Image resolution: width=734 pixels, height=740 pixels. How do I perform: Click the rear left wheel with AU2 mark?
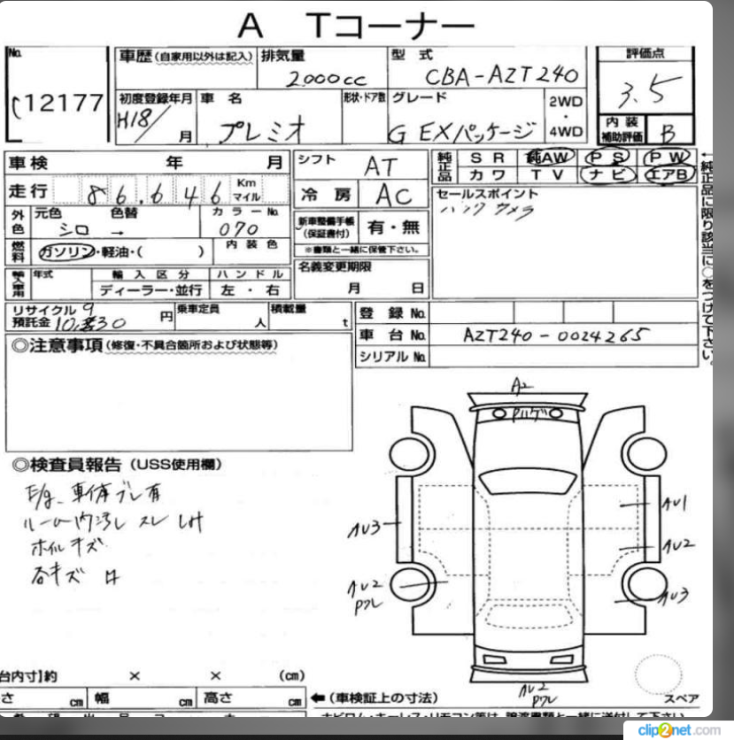click(411, 584)
